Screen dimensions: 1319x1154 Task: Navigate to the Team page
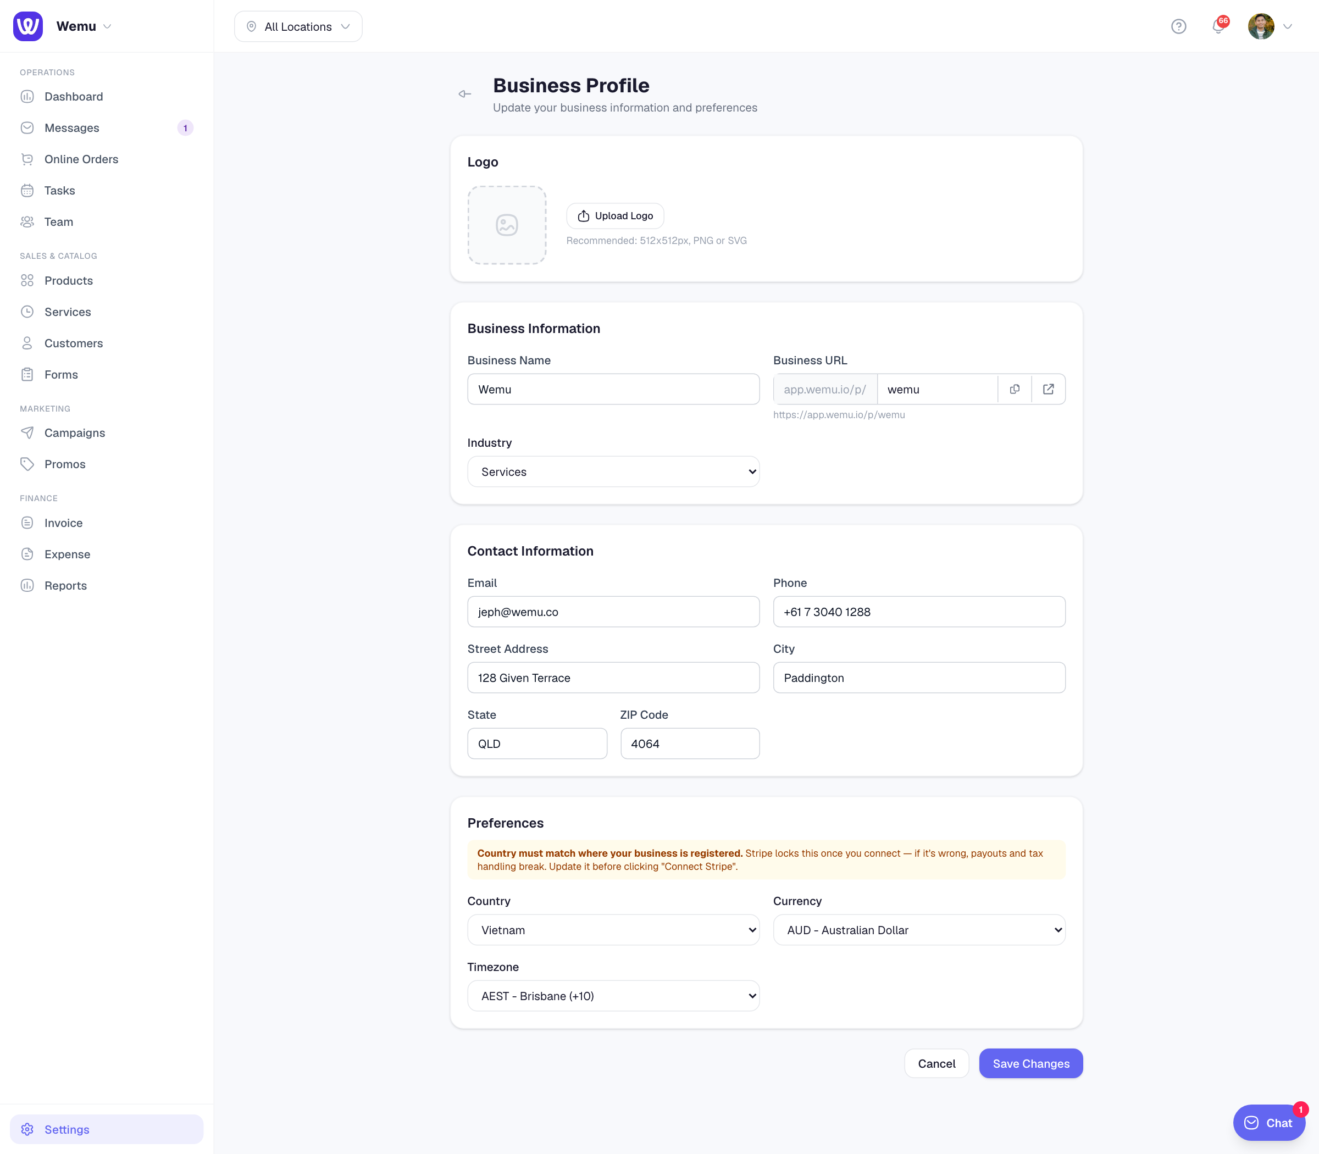pyautogui.click(x=107, y=221)
